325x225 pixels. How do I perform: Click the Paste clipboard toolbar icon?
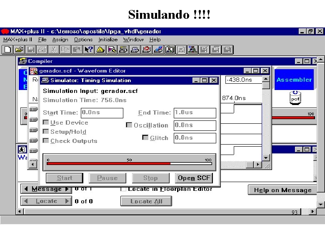(x=77, y=50)
